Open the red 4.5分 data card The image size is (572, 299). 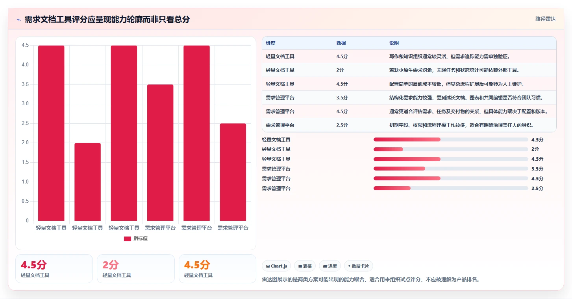click(54, 269)
